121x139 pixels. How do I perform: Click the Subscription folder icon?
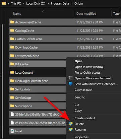[x=12, y=106]
